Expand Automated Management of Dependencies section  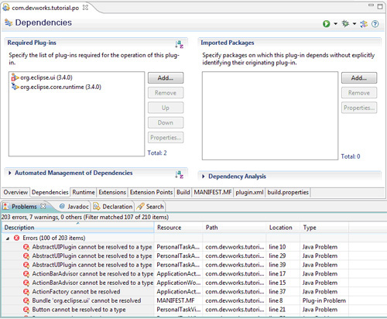point(10,173)
